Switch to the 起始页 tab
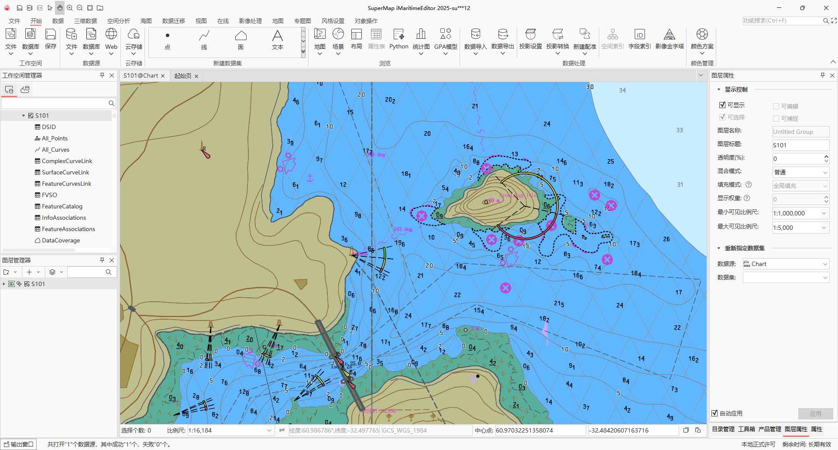 point(182,76)
